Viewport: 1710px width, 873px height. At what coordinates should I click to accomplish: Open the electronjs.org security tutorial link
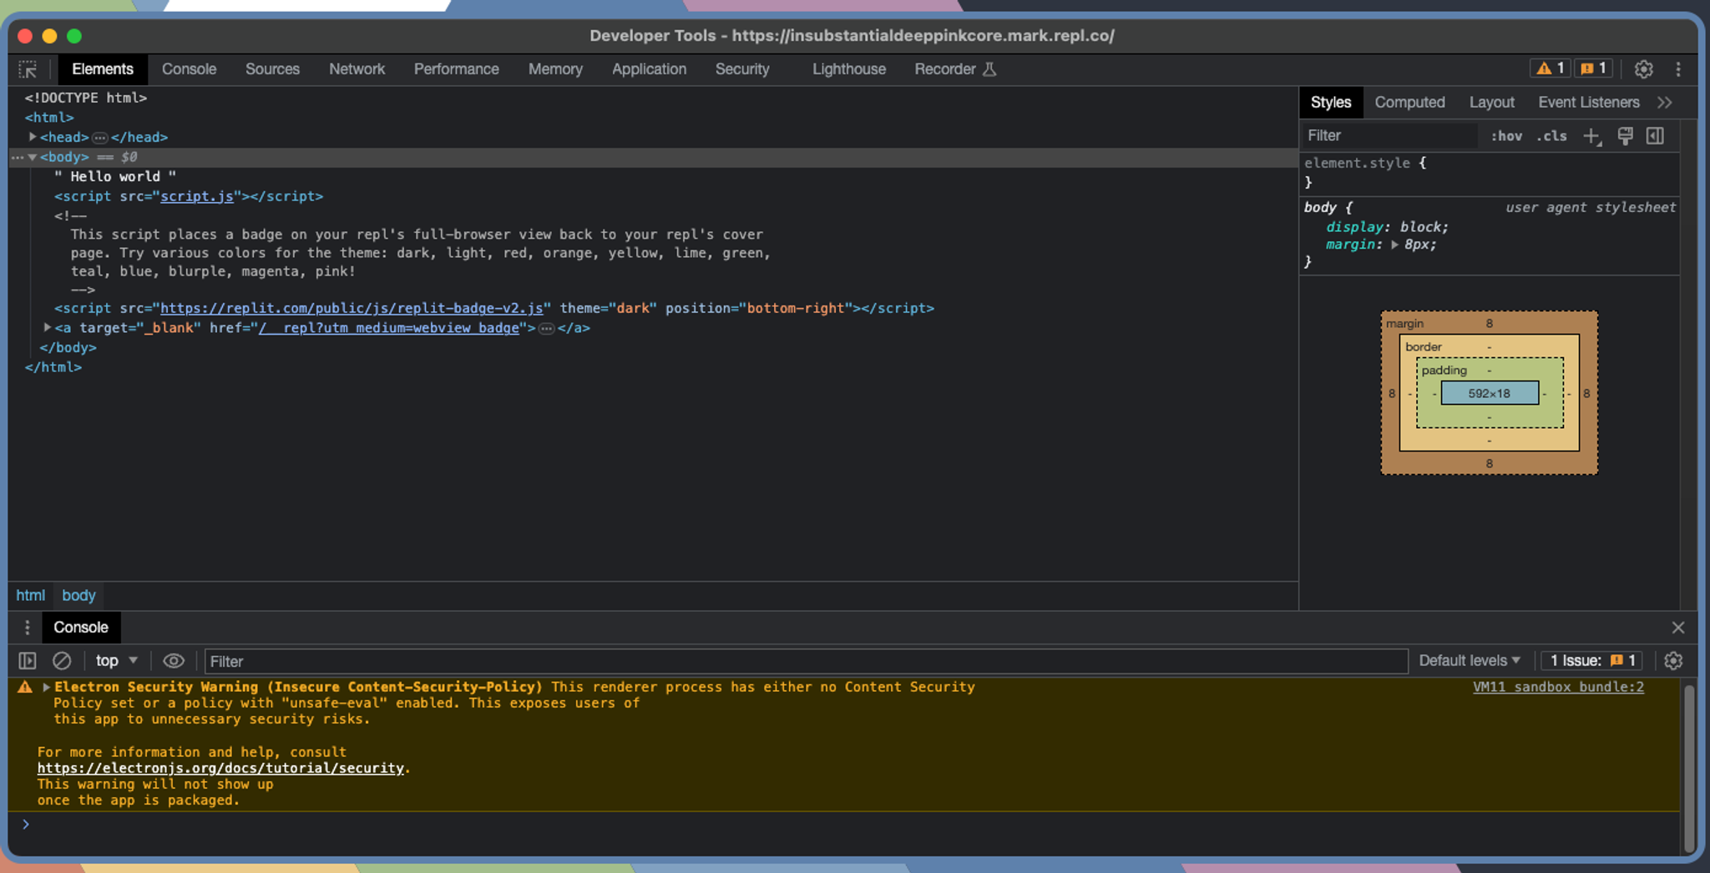click(x=220, y=768)
